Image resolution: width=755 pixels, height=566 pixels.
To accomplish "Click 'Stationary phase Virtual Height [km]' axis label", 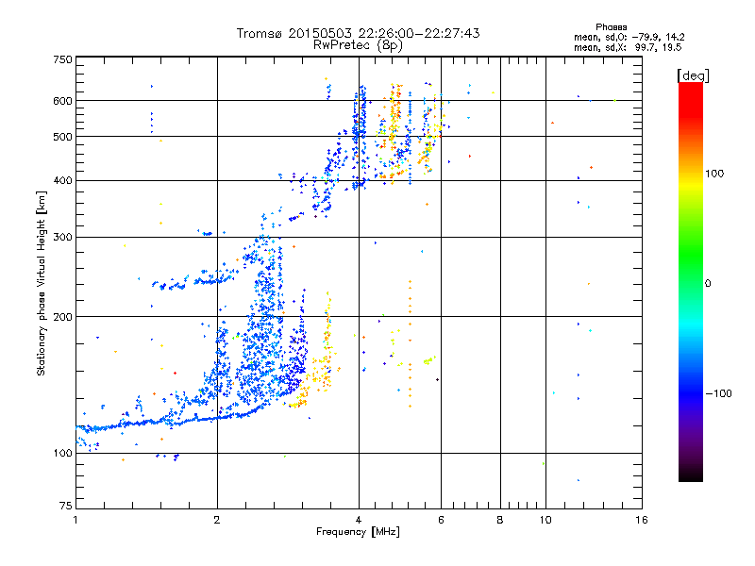I will [x=42, y=284].
